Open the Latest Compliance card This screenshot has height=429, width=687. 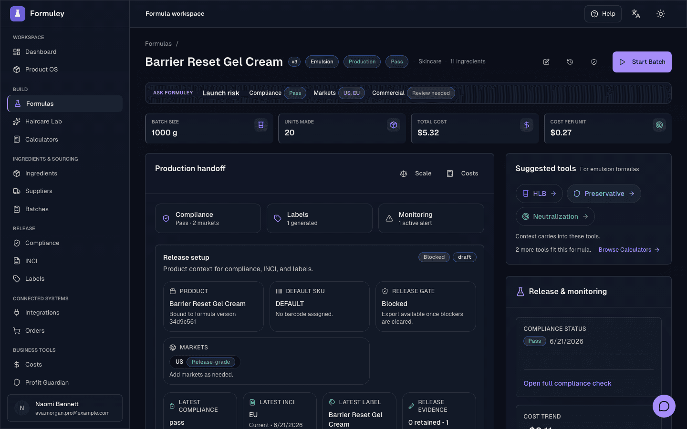[200, 411]
